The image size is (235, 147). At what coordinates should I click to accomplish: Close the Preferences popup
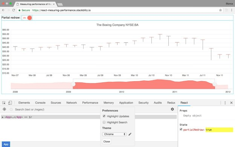(x=107, y=141)
